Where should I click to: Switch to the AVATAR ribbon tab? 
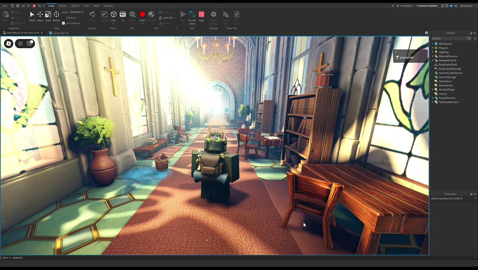coord(75,6)
